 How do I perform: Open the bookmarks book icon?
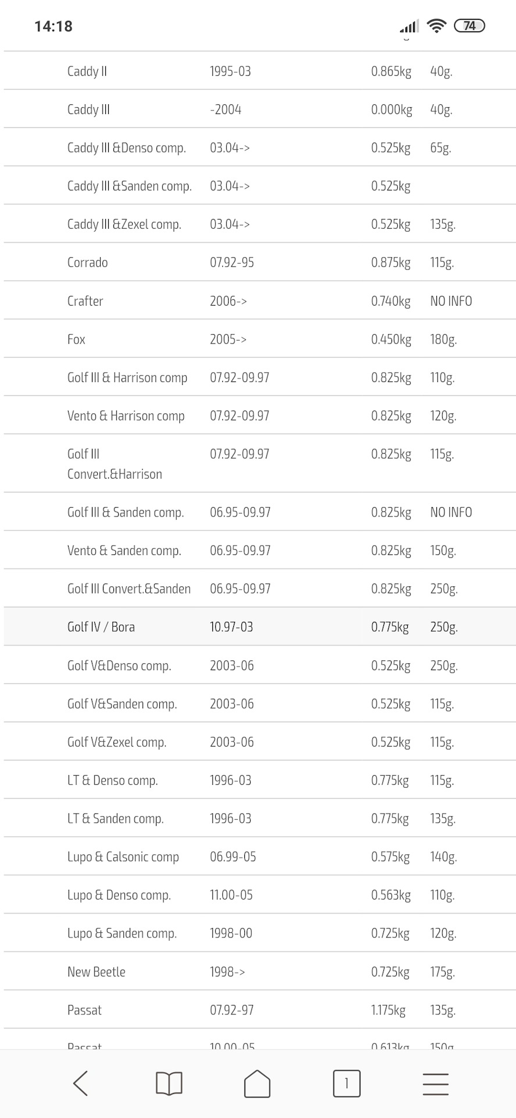[169, 1084]
